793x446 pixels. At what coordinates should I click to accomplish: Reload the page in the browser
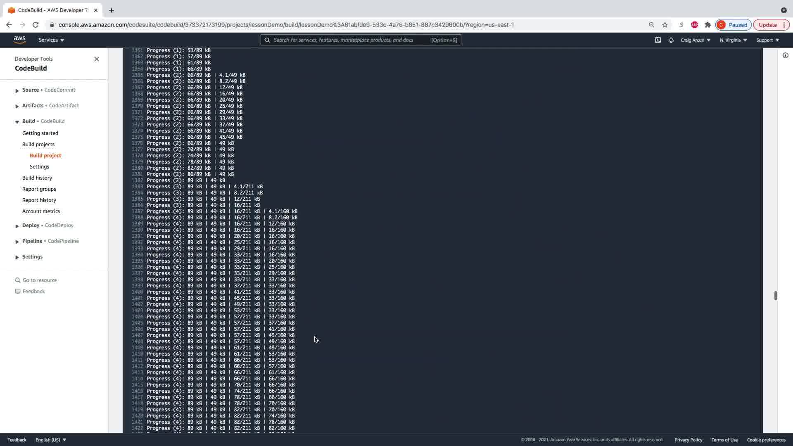[x=36, y=25]
